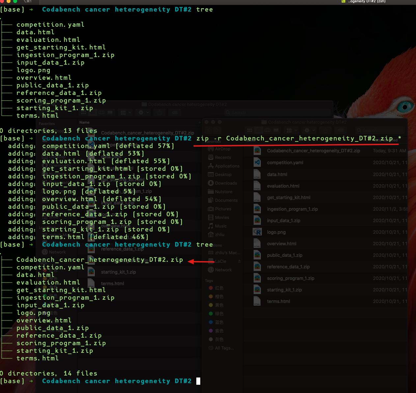Switch front Finder window to gallery view
Screen dimensions: 416x393
[x=276, y=130]
